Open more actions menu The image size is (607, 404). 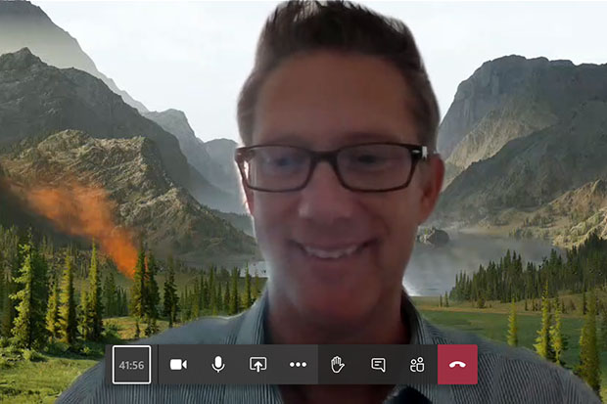pyautogui.click(x=298, y=365)
